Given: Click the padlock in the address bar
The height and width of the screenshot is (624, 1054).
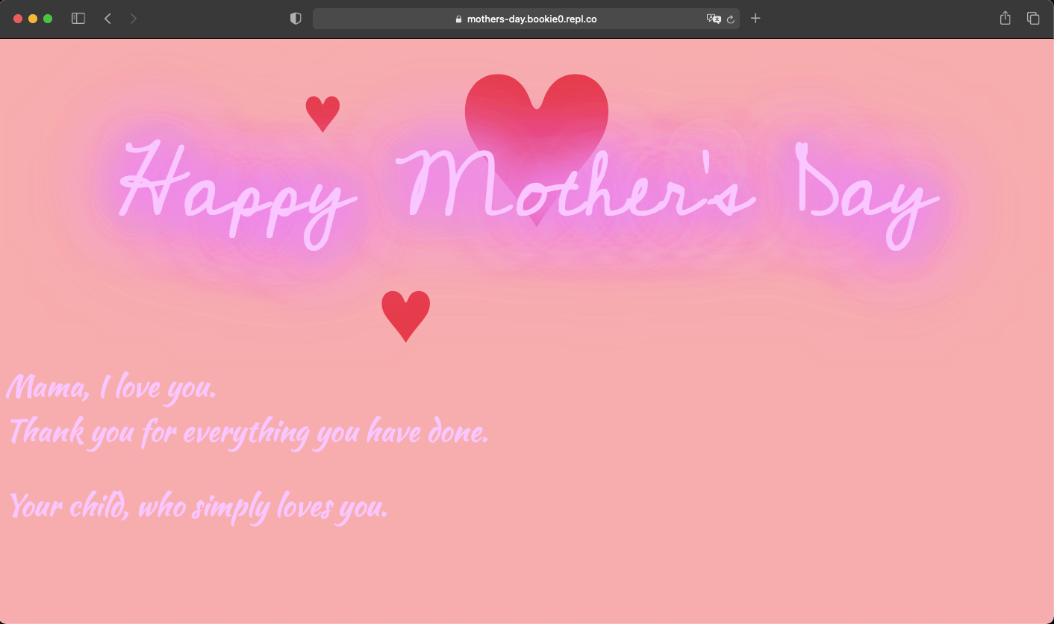Looking at the screenshot, I should 458,18.
